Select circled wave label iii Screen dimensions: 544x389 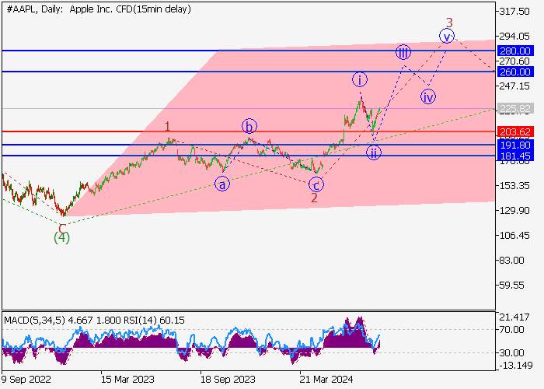pos(403,52)
